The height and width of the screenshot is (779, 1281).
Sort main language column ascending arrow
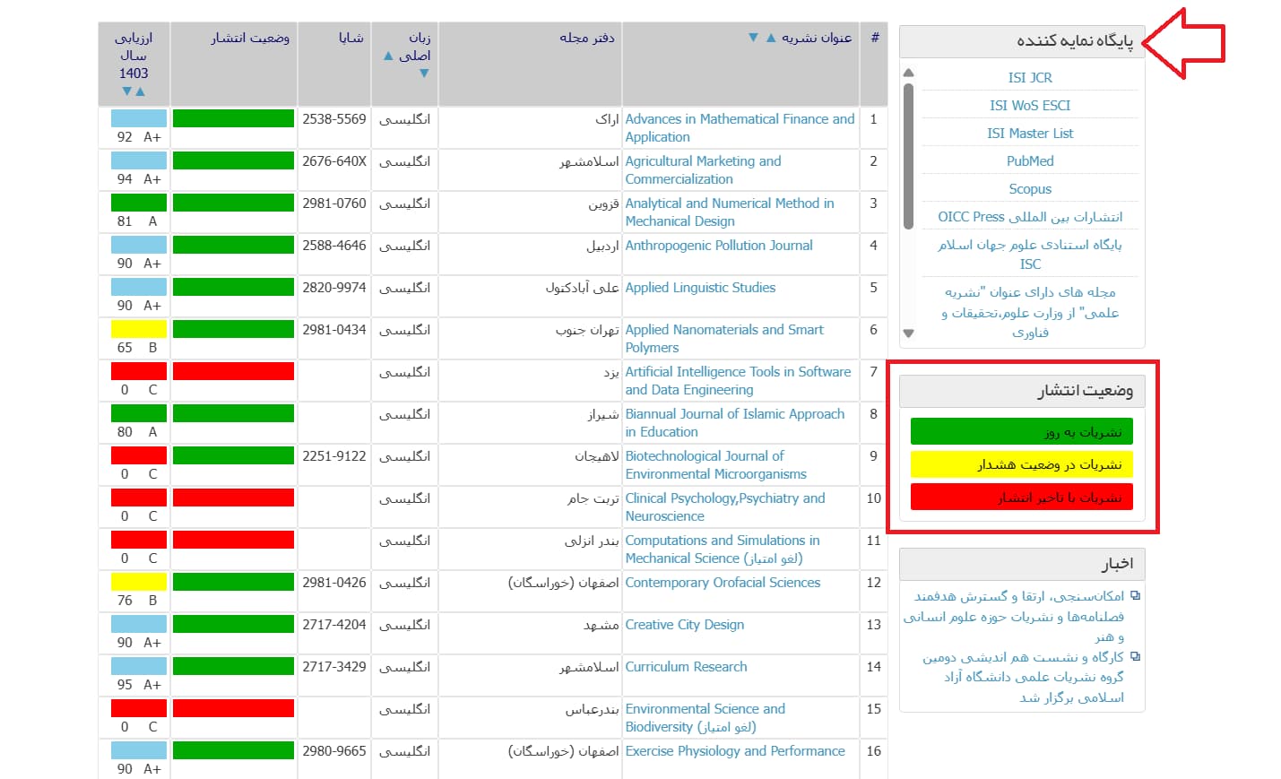(388, 56)
